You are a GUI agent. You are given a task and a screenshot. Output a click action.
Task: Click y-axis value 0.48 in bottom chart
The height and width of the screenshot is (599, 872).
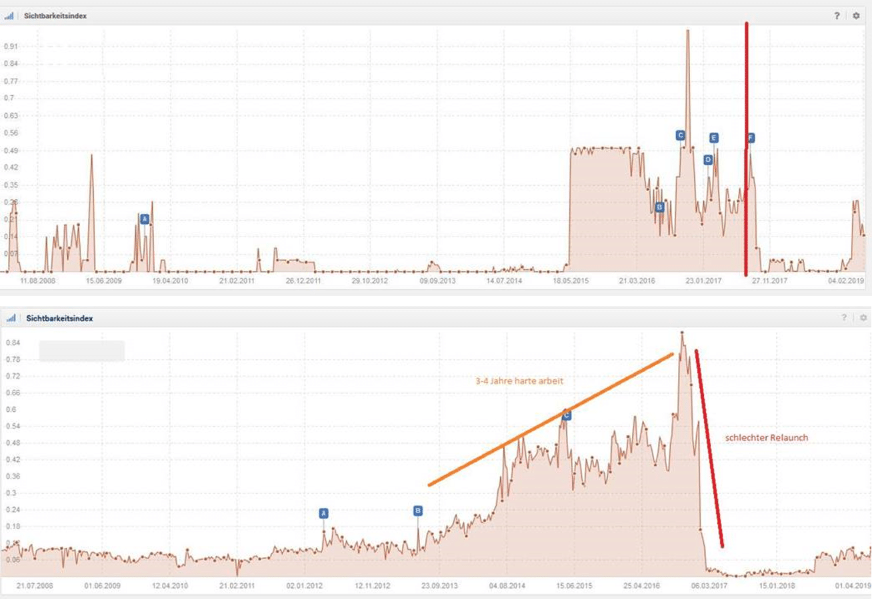13,443
